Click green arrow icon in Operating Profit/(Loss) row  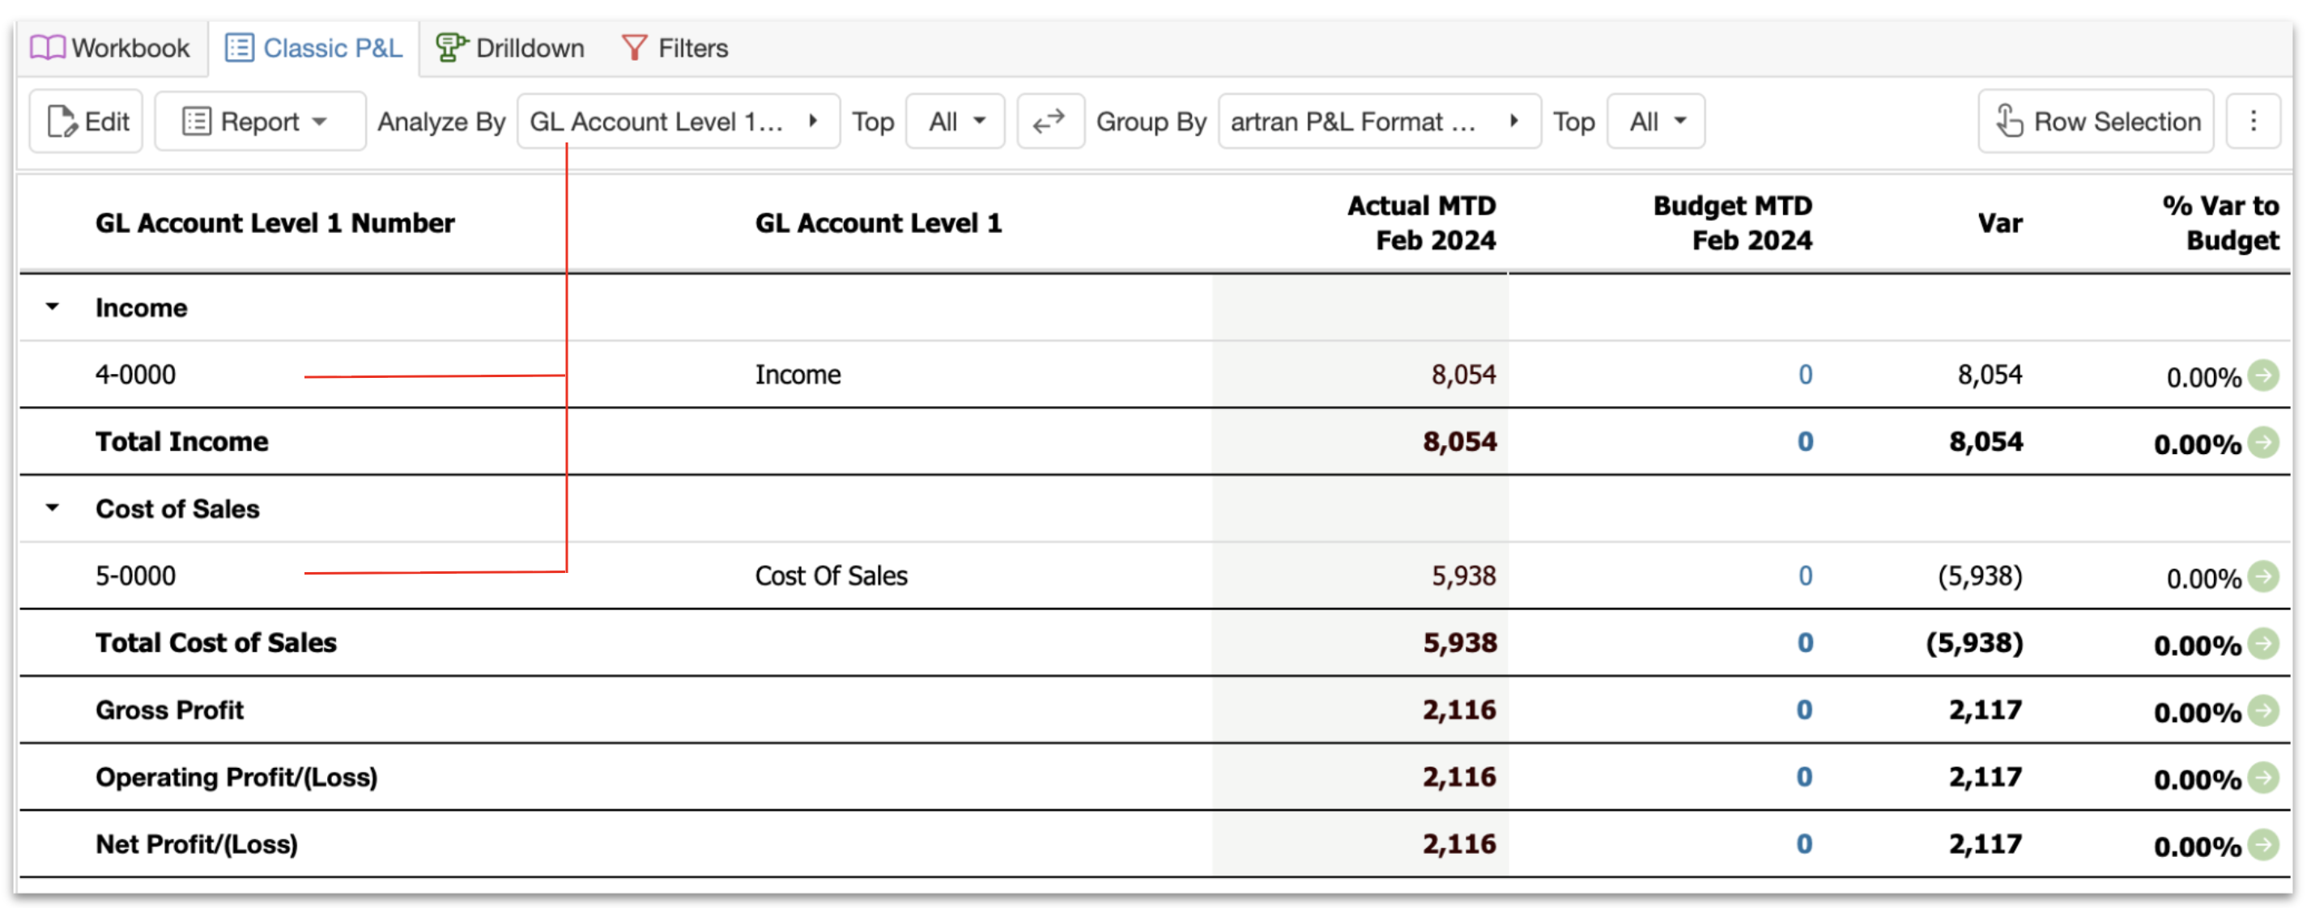[2263, 777]
